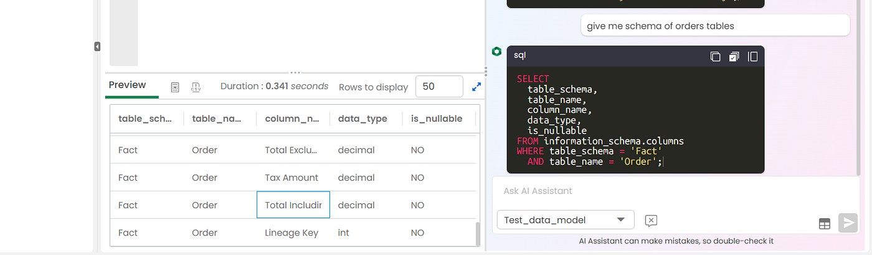872x255 pixels.
Task: Select 'NO' in the Lineage Key row
Action: point(438,233)
